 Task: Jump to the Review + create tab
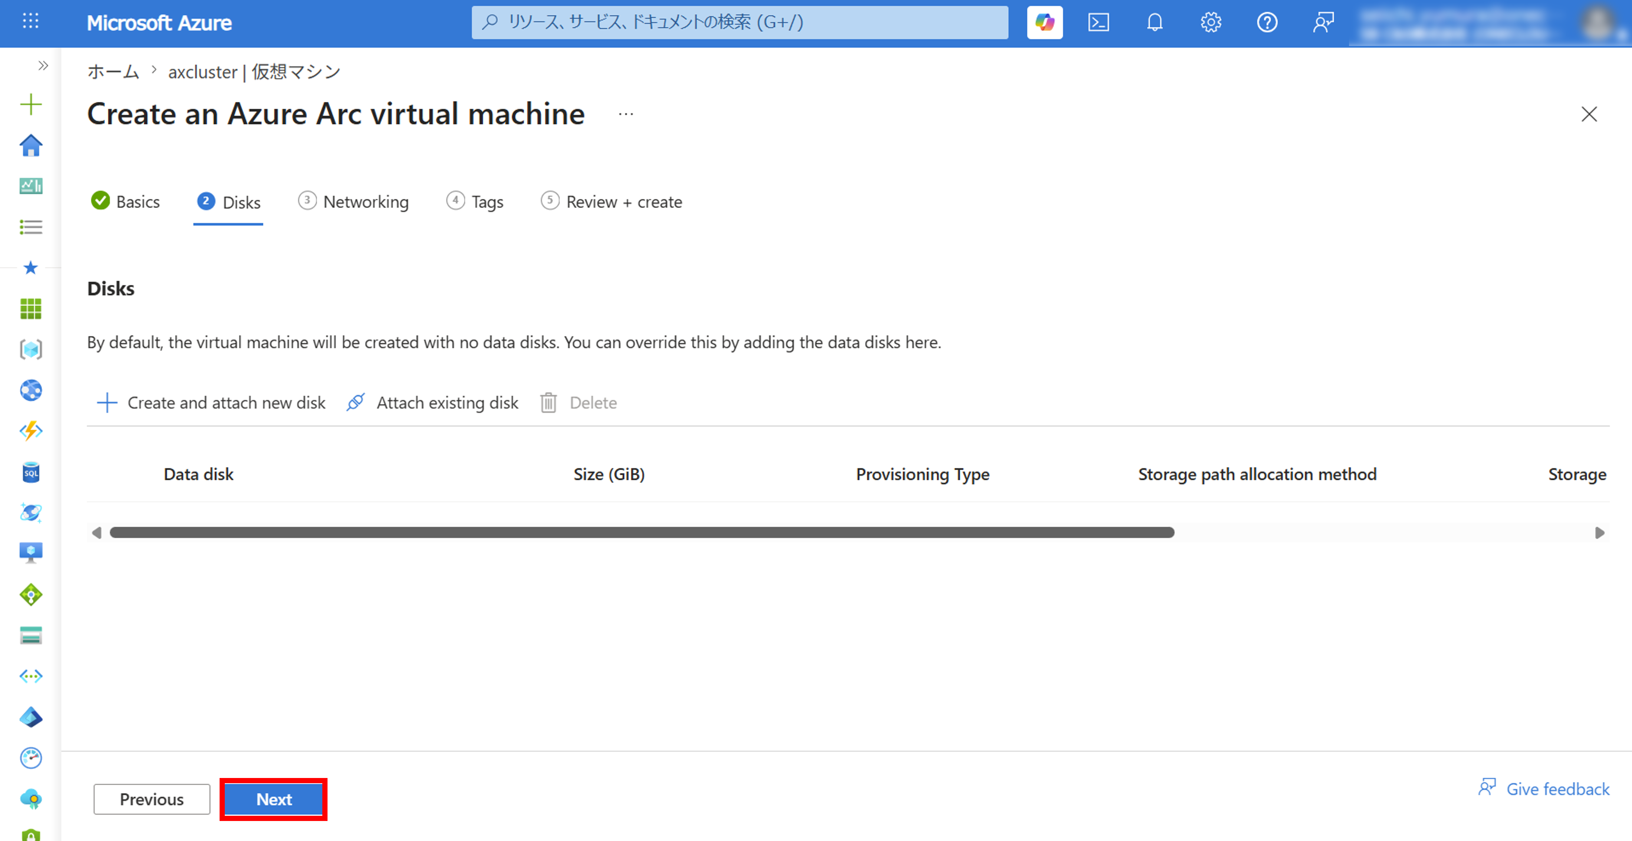(611, 201)
